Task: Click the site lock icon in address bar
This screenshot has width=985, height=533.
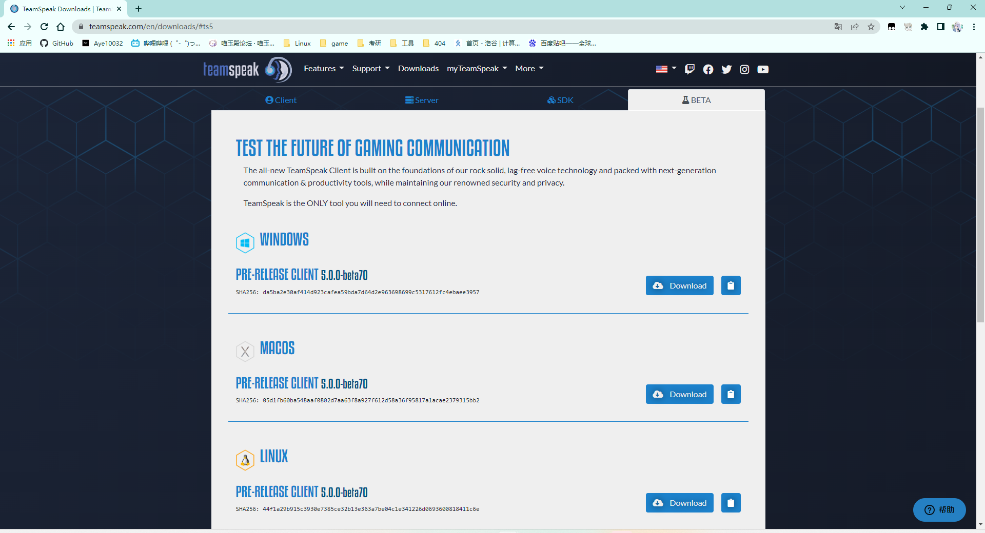Action: tap(81, 27)
